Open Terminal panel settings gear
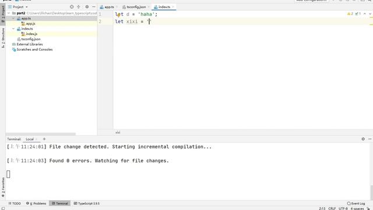This screenshot has height=210, width=373. coord(363,139)
